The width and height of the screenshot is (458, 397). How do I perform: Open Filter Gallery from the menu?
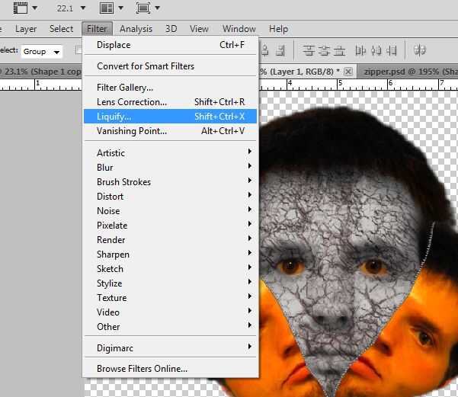170,88
